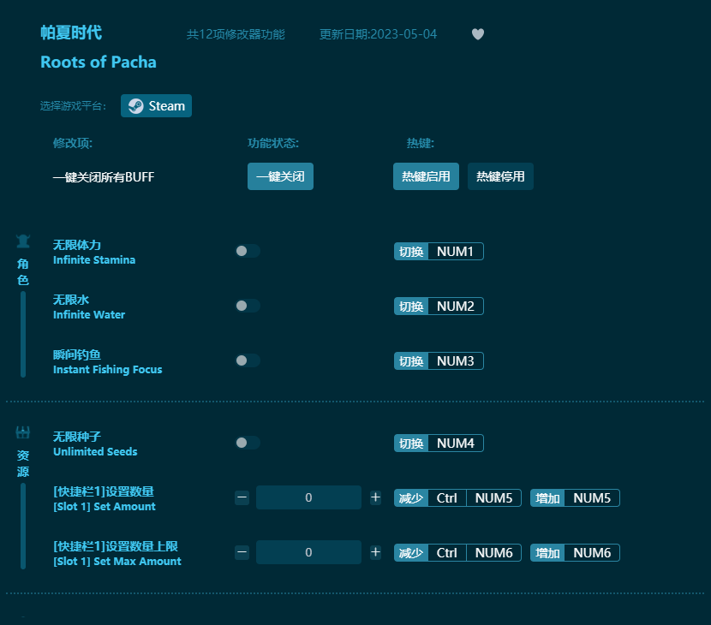This screenshot has width=711, height=625.
Task: Click the 一键关闭 button
Action: click(280, 176)
